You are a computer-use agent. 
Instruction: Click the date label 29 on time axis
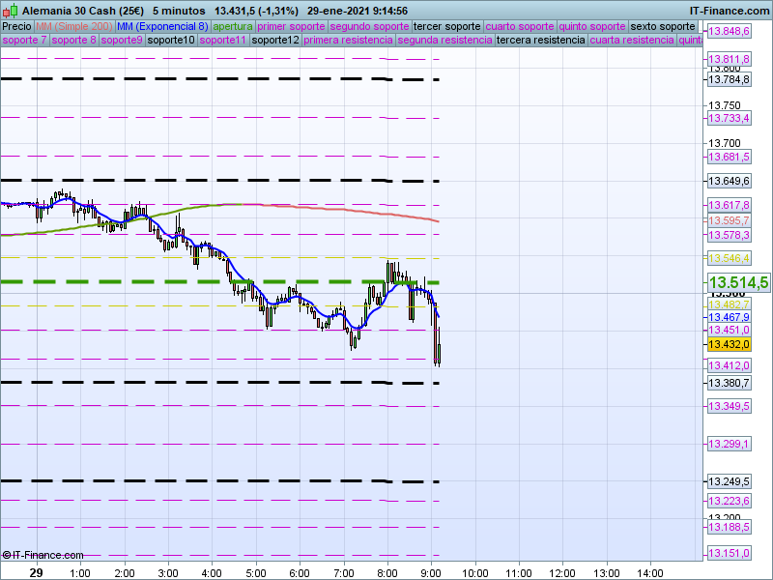(36, 572)
